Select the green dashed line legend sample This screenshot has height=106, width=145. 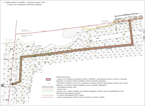[x=47, y=91]
